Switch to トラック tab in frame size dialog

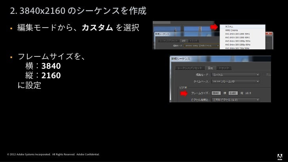(224, 68)
